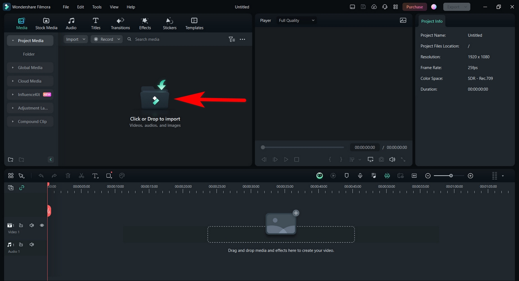This screenshot has height=281, width=519.
Task: Toggle timeline auto ripple link icon
Action: (x=22, y=188)
